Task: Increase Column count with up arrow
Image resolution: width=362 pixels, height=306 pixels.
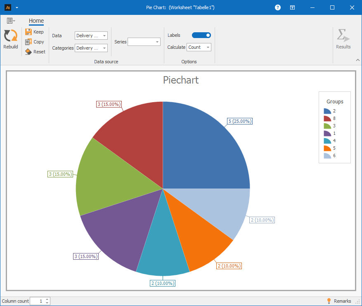Action: pos(47,299)
